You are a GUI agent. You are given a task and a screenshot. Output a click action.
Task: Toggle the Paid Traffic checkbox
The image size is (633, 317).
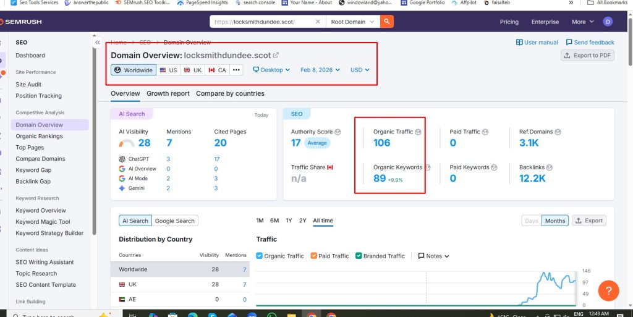click(x=313, y=256)
